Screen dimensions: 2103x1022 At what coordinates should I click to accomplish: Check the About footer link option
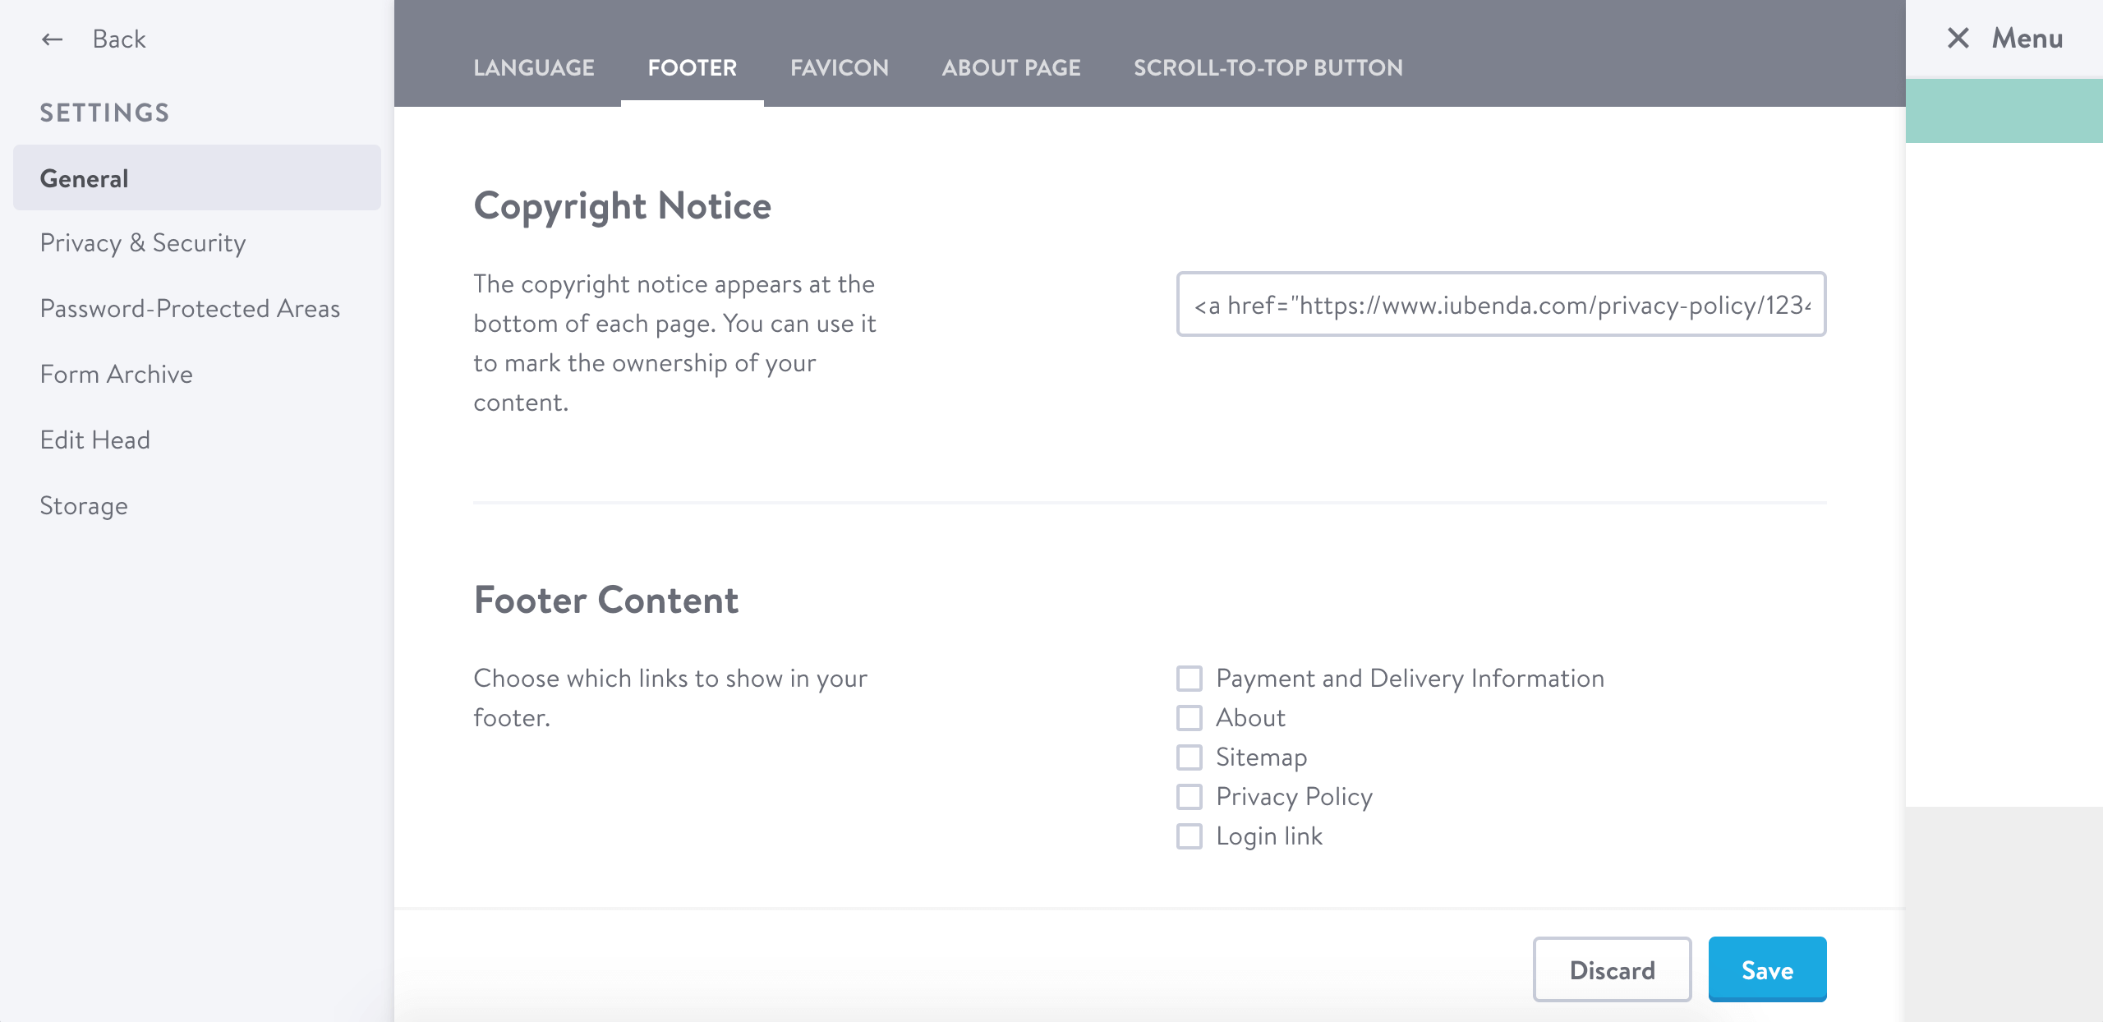point(1189,718)
